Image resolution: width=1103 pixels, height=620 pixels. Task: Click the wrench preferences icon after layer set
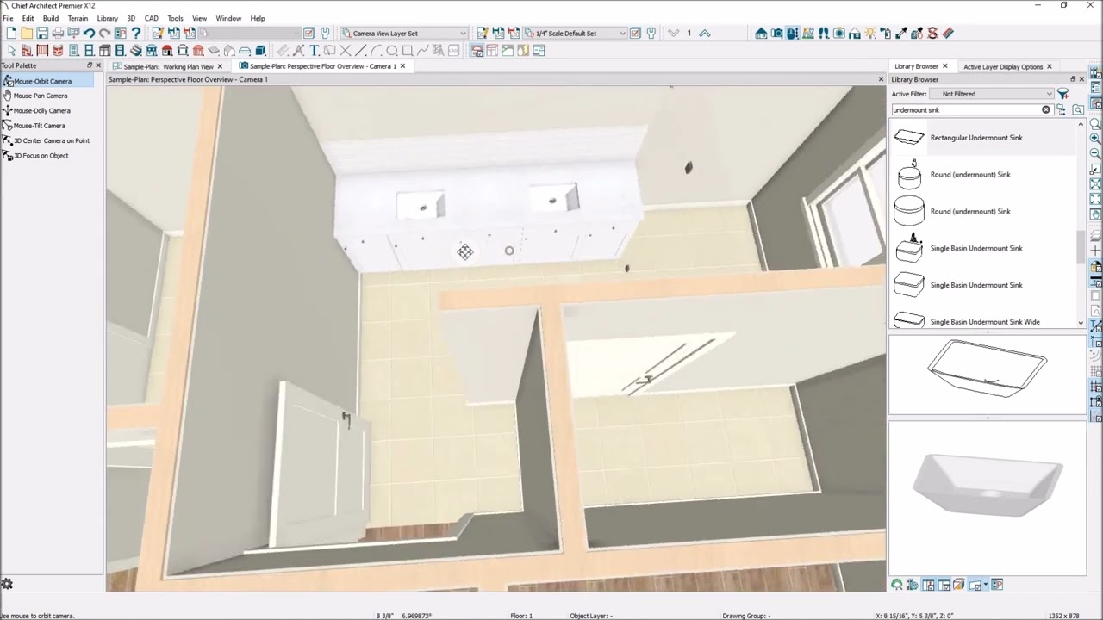tap(325, 34)
